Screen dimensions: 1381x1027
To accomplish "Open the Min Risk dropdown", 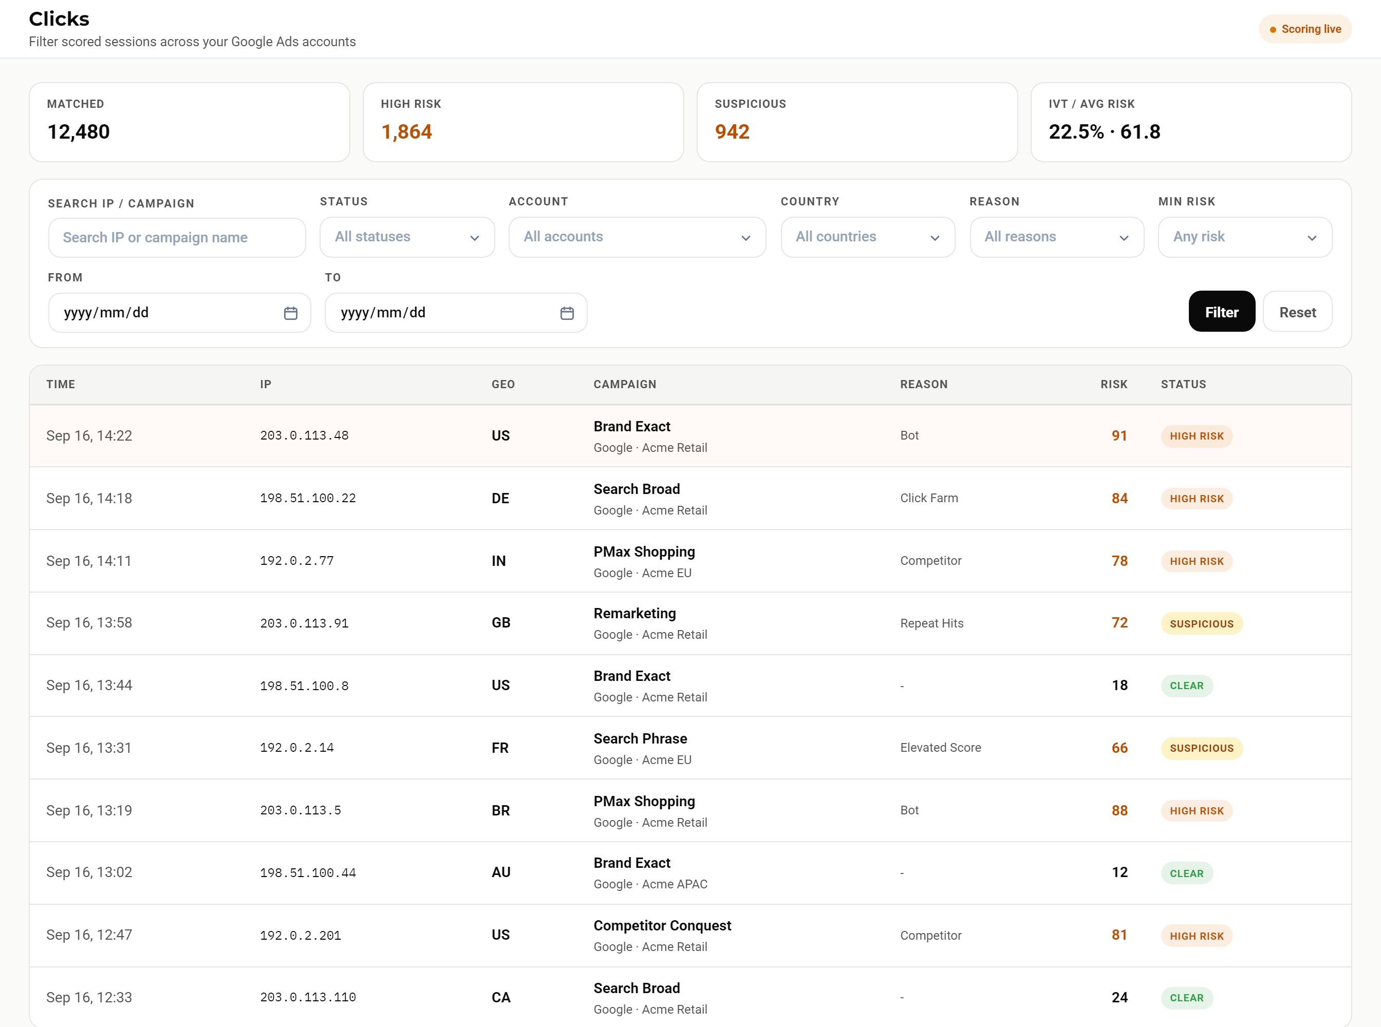I will tap(1245, 237).
